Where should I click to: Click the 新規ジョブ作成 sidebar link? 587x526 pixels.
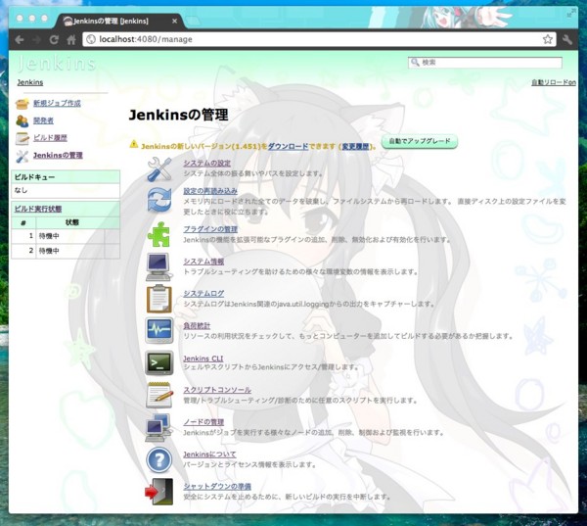click(x=57, y=103)
